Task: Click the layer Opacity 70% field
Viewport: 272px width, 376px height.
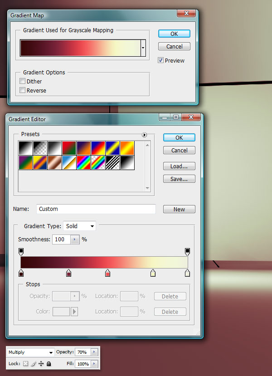Action: click(x=83, y=352)
